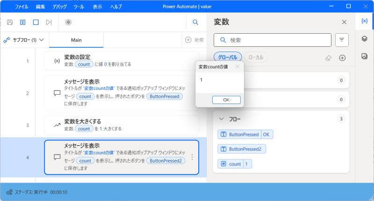Click the increase-variable arrow icon of step 3

pos(57,125)
